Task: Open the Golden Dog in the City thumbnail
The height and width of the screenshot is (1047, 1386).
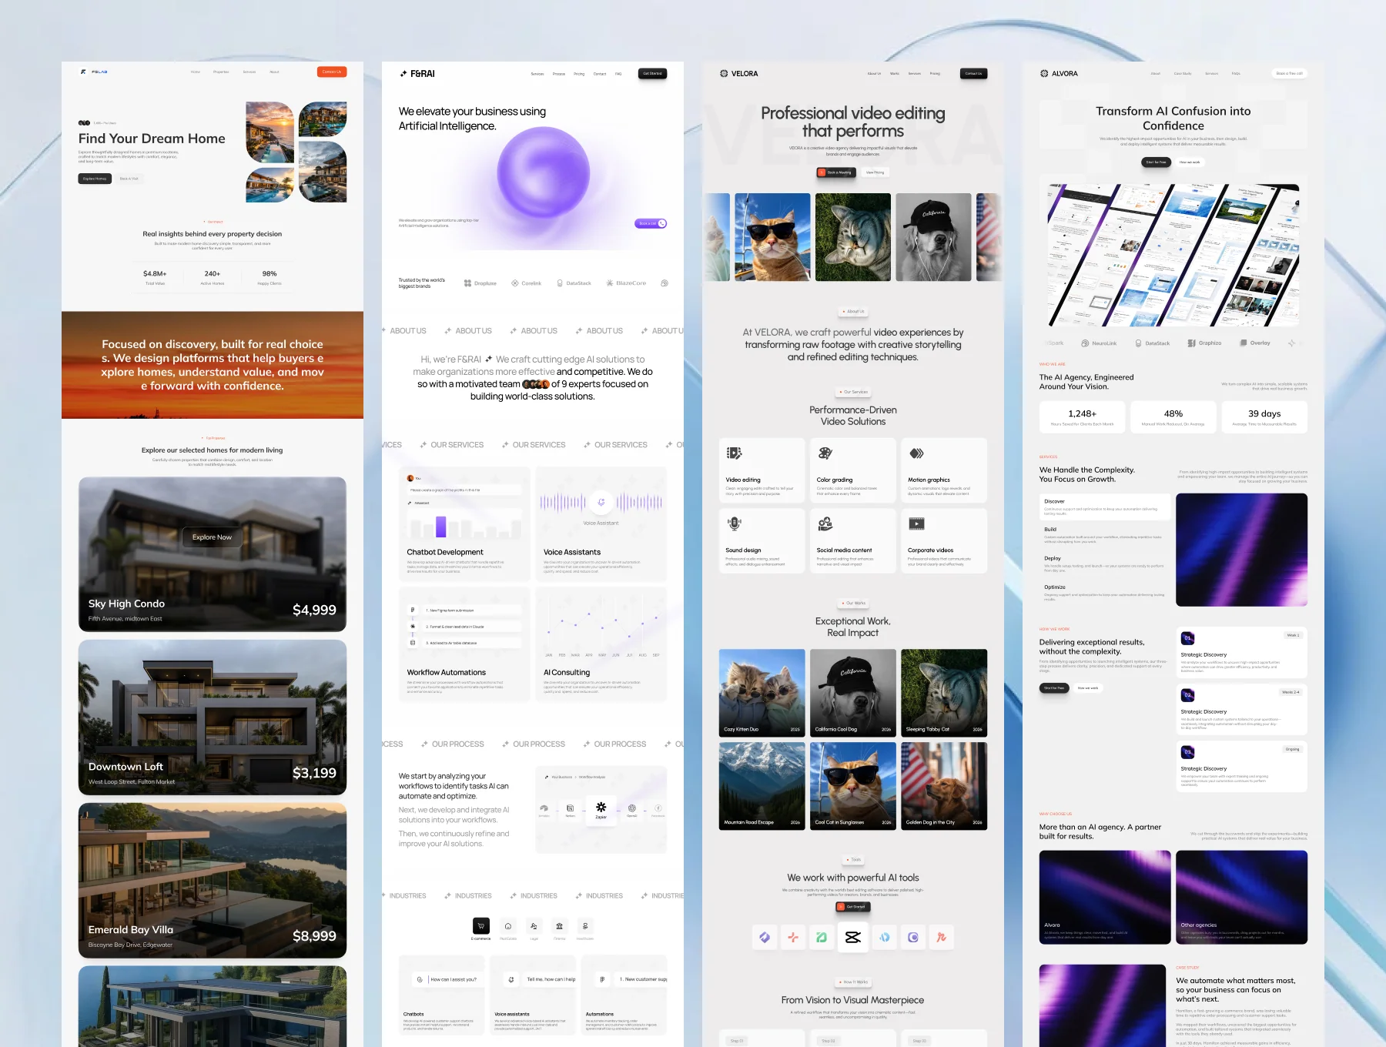Action: [x=944, y=786]
